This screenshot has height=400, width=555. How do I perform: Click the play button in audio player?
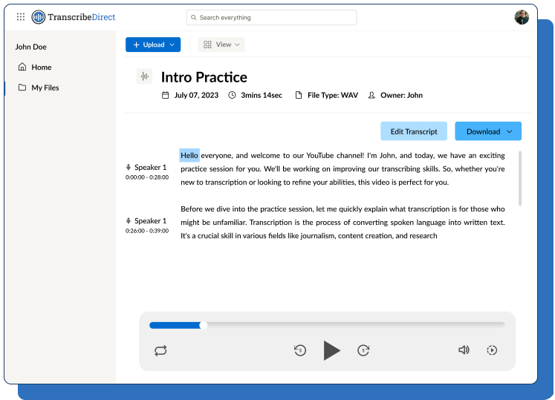coord(331,350)
